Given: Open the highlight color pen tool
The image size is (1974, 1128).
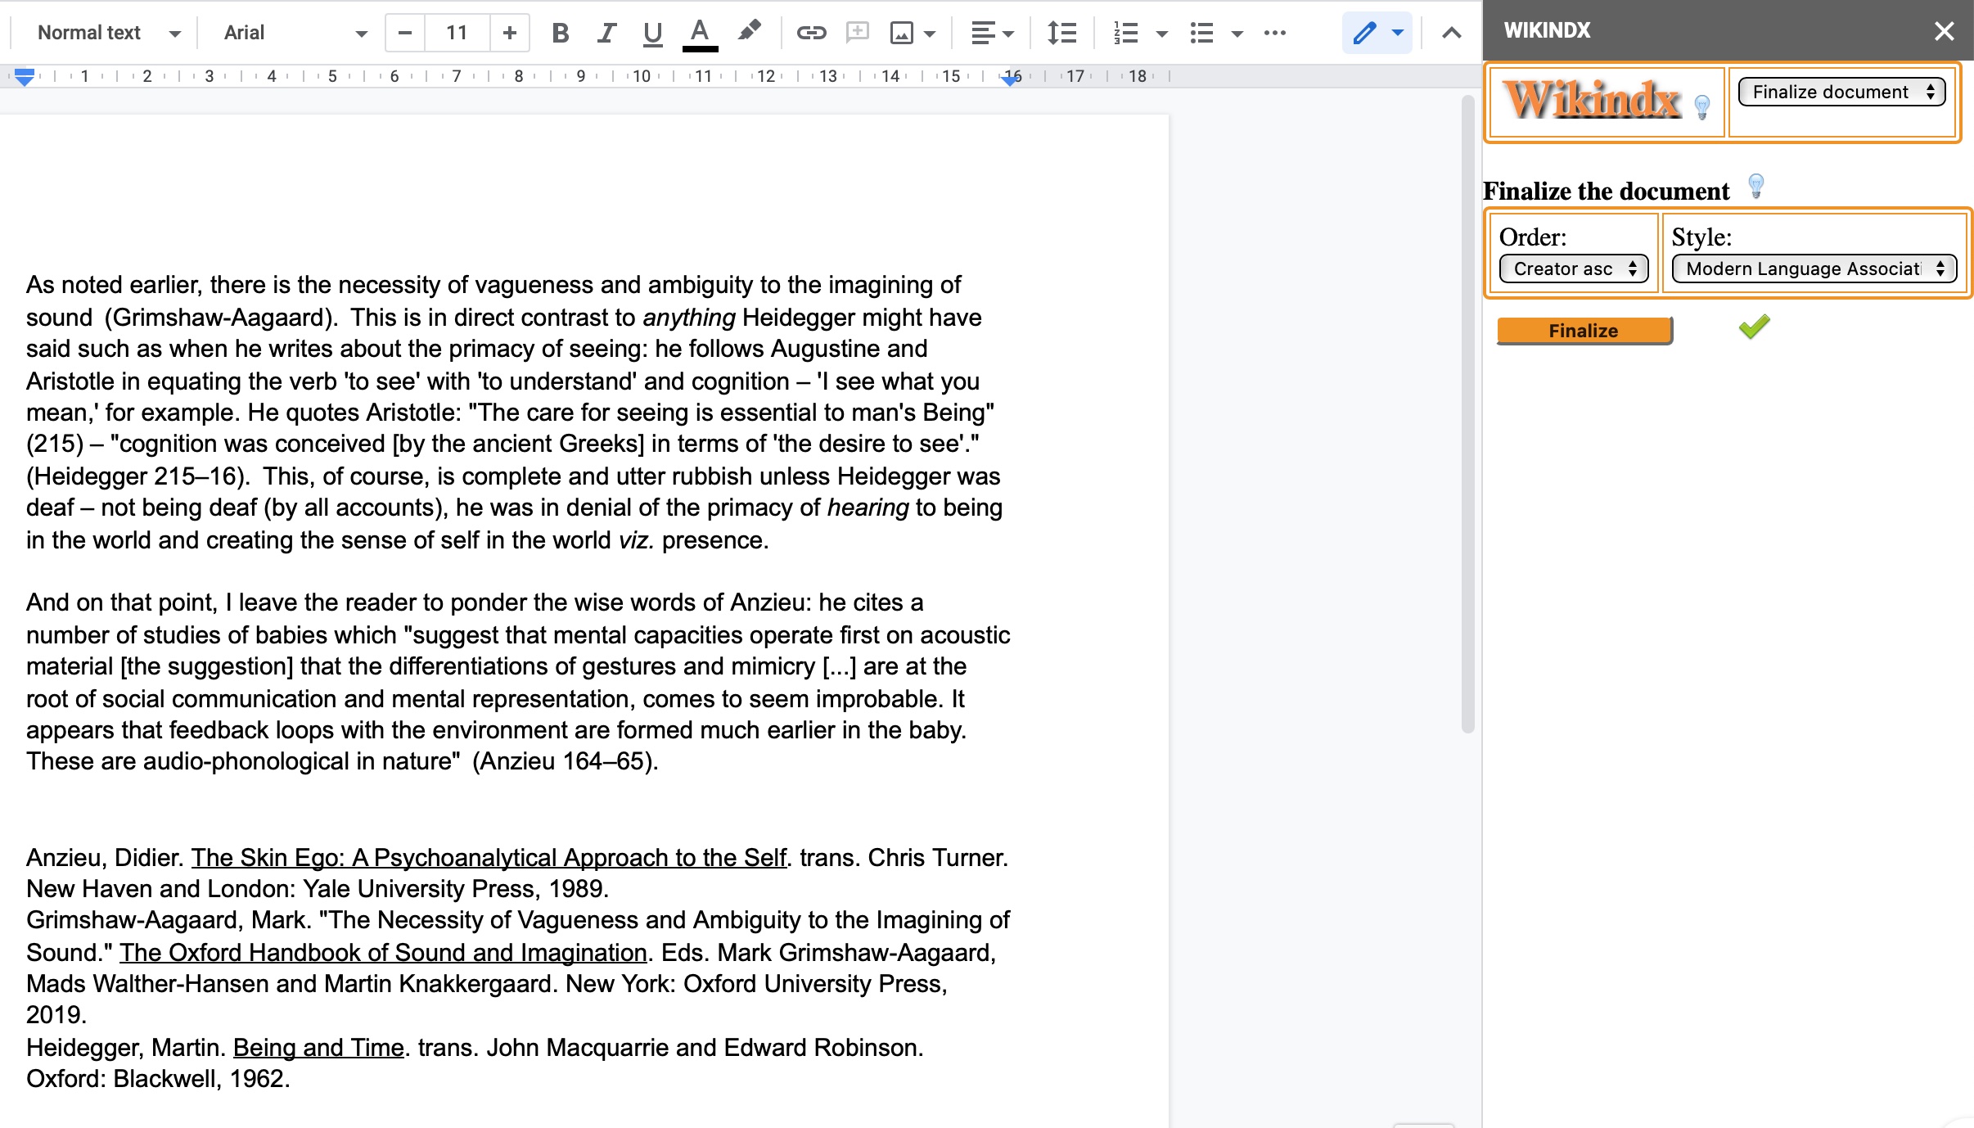Looking at the screenshot, I should 748,33.
